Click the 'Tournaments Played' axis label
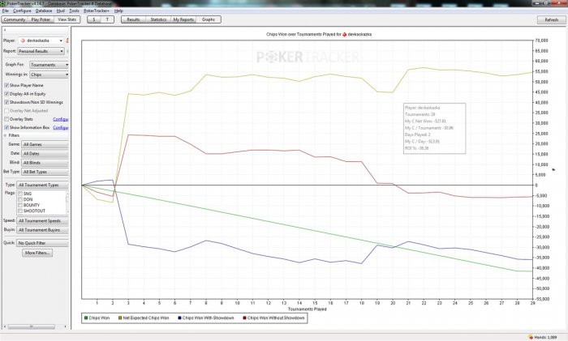The width and height of the screenshot is (568, 341). click(x=308, y=309)
